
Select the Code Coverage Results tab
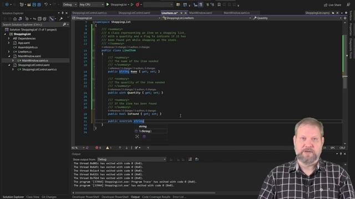coord(156,197)
